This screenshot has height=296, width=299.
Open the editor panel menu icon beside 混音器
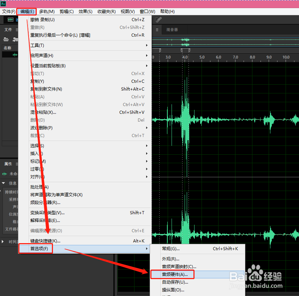[157, 30]
